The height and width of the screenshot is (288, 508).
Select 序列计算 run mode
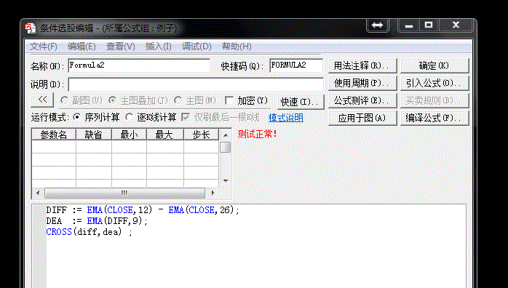(x=76, y=117)
